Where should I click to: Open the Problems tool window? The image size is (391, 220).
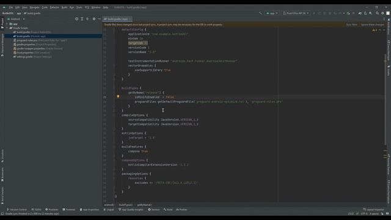[x=51, y=210]
